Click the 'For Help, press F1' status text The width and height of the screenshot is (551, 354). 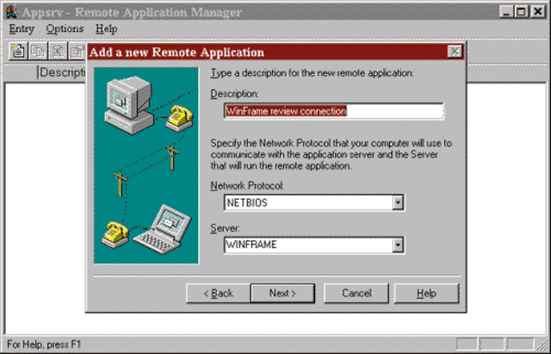point(44,345)
